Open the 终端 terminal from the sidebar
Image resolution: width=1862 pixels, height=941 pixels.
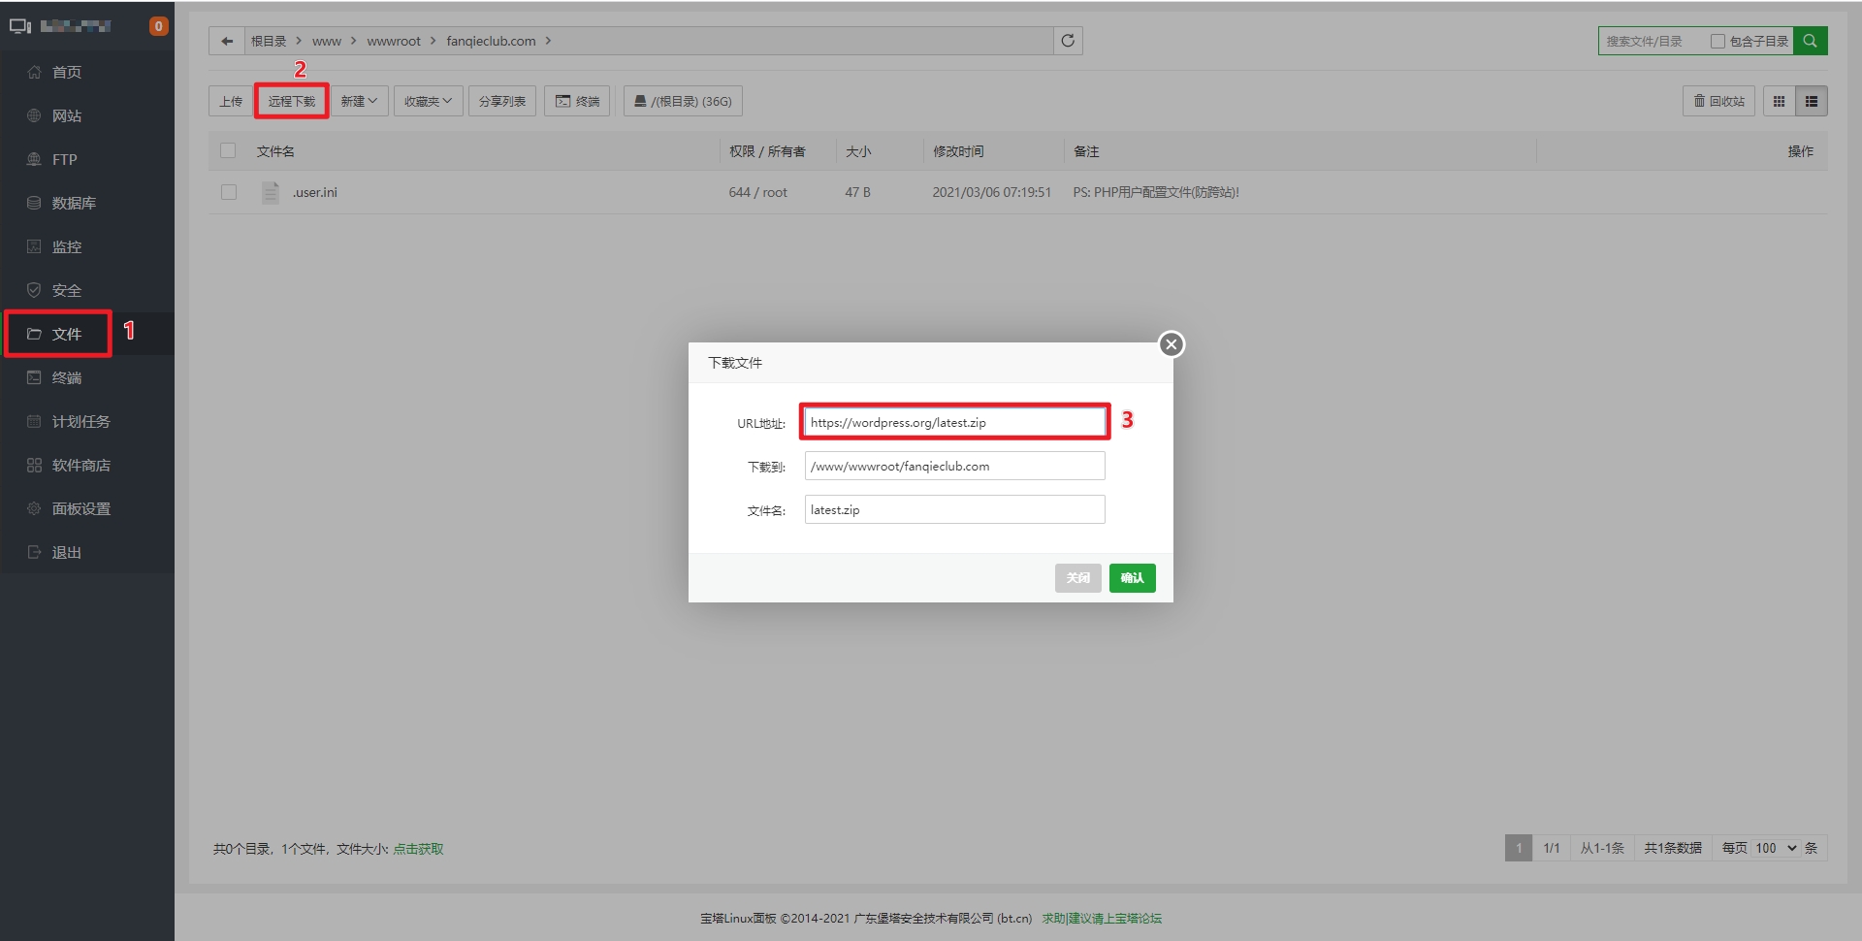point(68,377)
